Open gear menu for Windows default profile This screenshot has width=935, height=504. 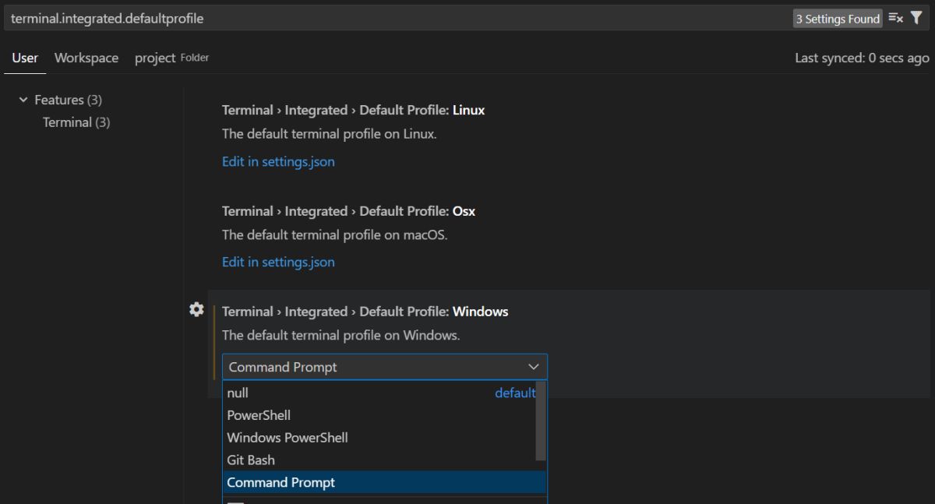(x=196, y=309)
